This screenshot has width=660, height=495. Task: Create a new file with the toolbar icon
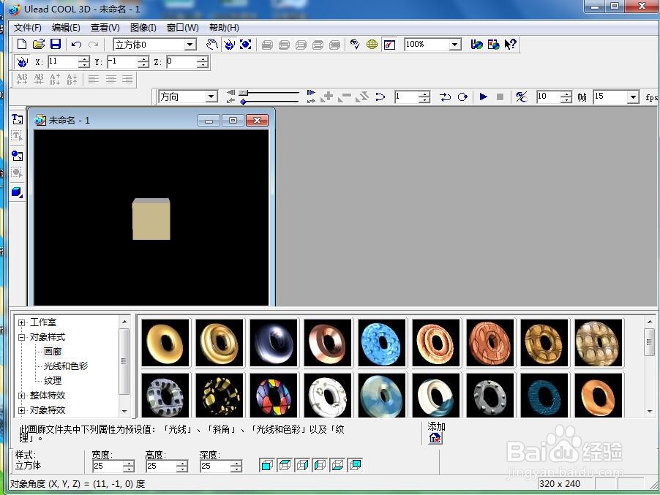click(21, 44)
